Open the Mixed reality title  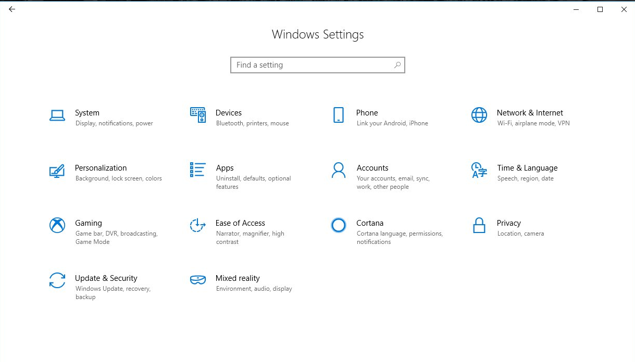click(x=238, y=278)
